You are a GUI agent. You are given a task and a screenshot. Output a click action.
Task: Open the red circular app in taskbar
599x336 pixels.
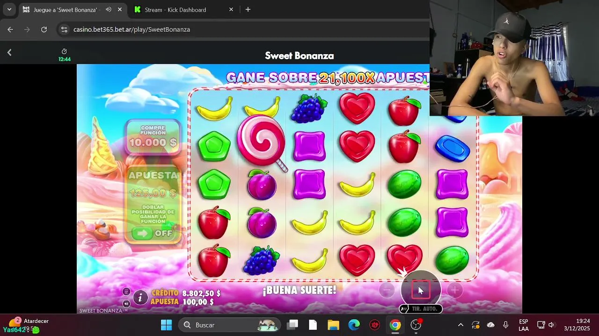(375, 325)
